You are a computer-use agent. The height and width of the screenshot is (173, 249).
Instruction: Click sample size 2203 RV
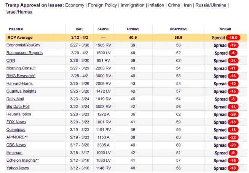[104, 68]
